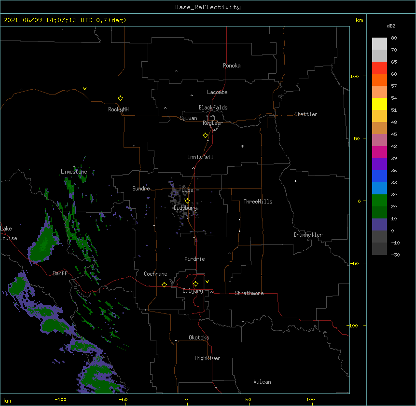This screenshot has height=406, width=416.
Task: Select the light blue 33-30 dBZ swatch
Action: tap(379, 189)
